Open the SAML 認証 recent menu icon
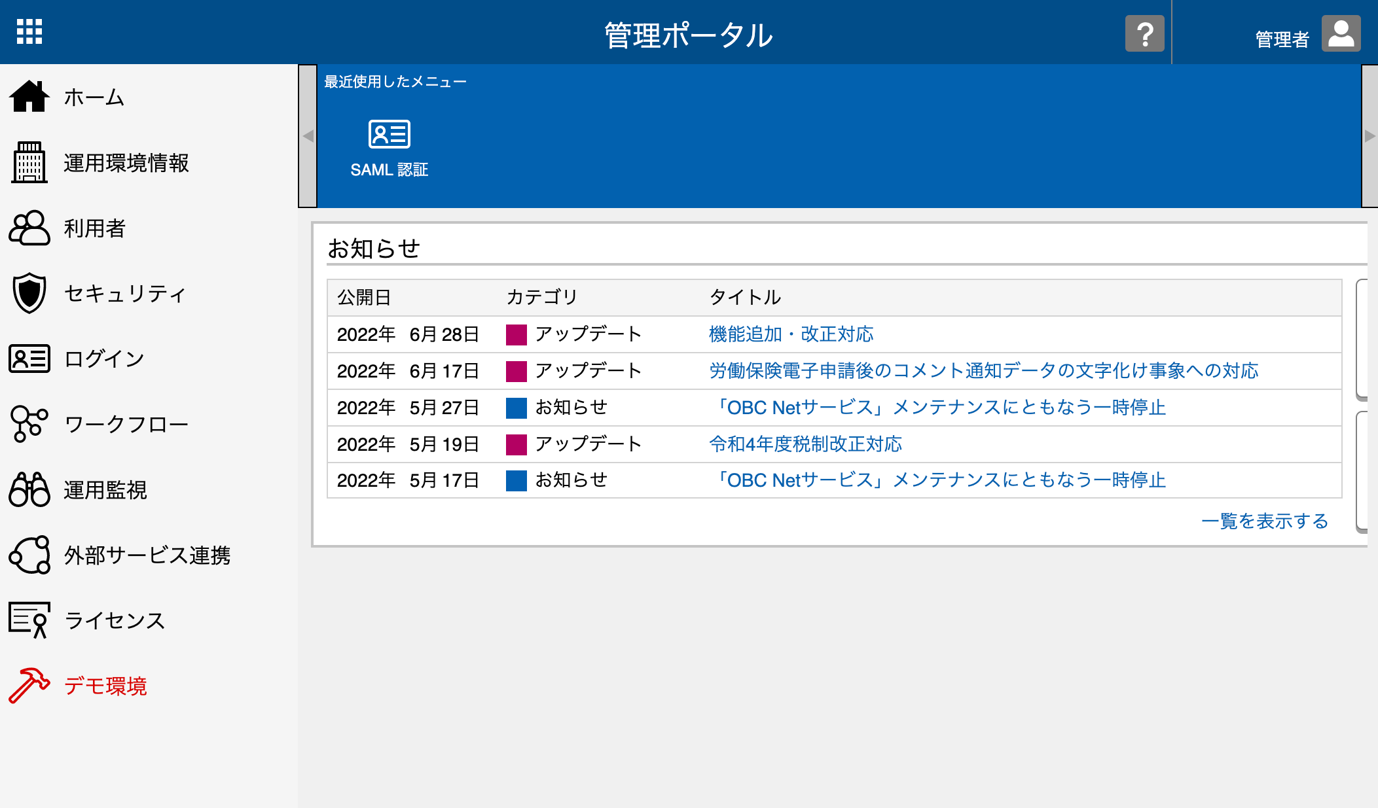This screenshot has width=1378, height=808. click(x=390, y=134)
